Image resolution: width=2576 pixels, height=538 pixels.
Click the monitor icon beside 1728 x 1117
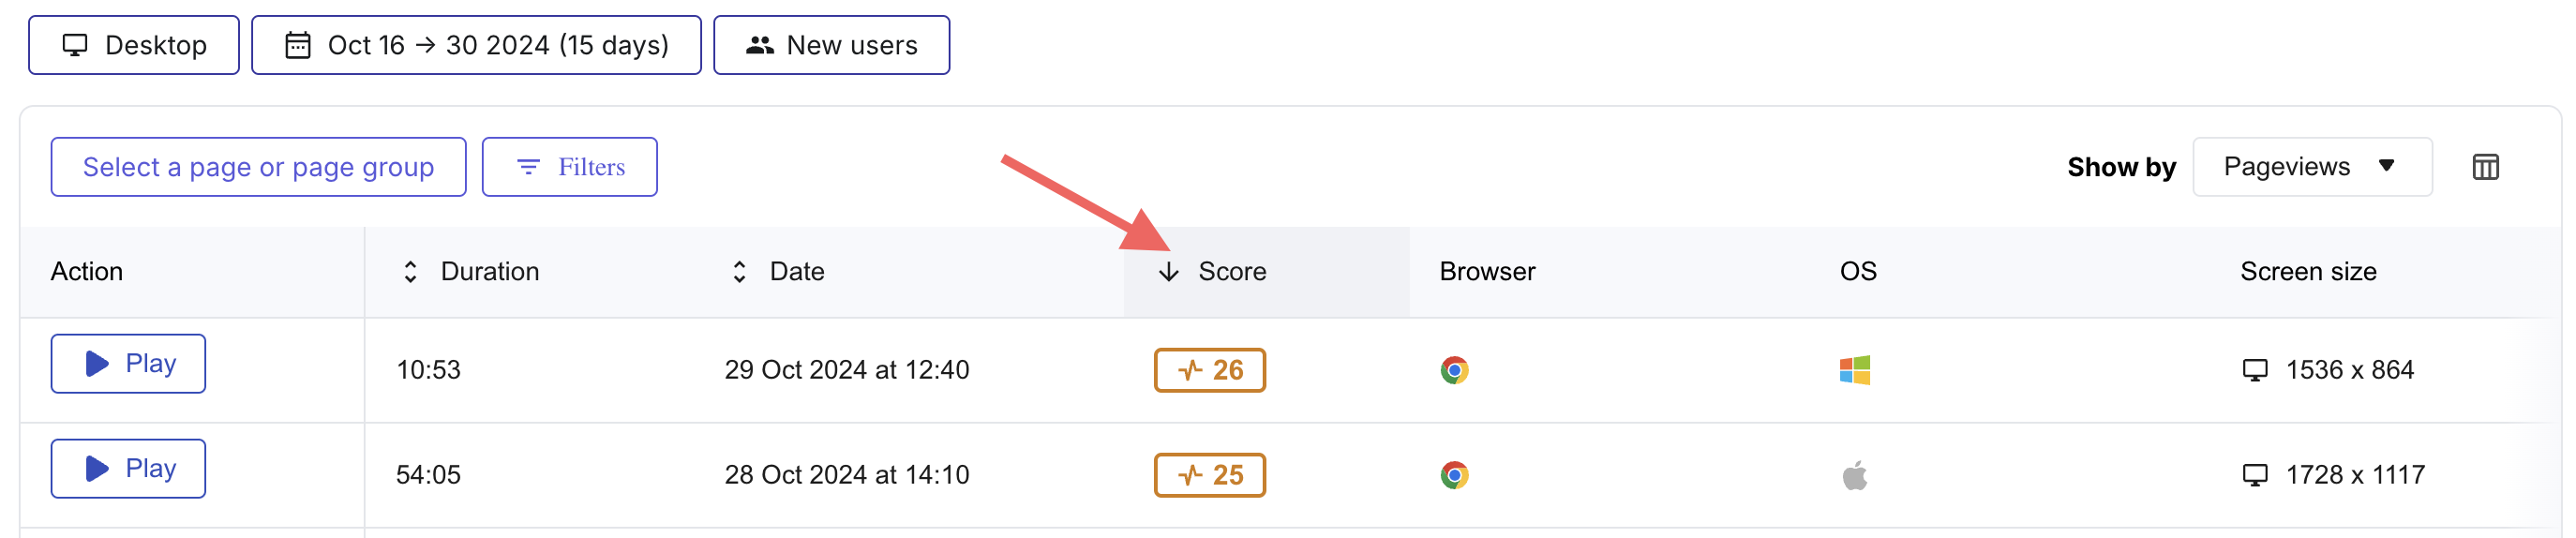[x=2255, y=475]
